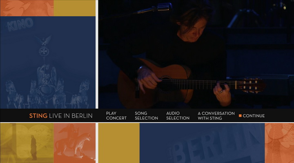Image resolution: width=294 pixels, height=163 pixels.
Task: Open the Audio Selection menu
Action: (x=178, y=116)
